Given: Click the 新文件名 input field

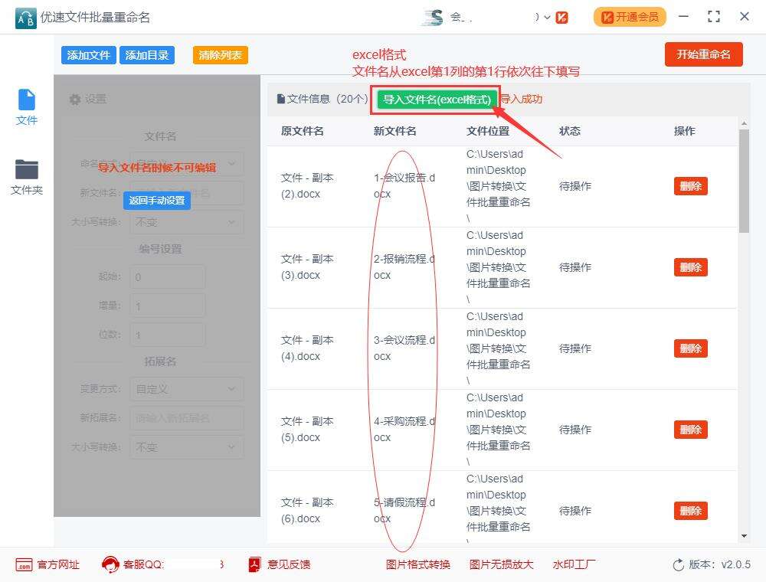Looking at the screenshot, I should (187, 193).
